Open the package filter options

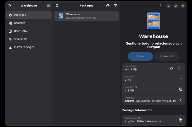coord(115,6)
